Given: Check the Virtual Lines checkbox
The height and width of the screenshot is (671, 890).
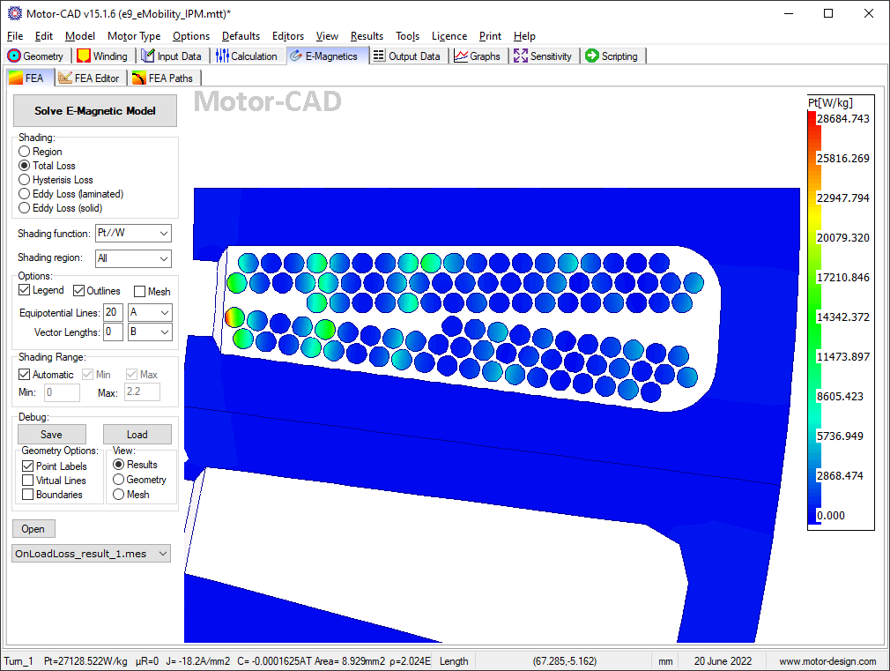Looking at the screenshot, I should (x=28, y=481).
